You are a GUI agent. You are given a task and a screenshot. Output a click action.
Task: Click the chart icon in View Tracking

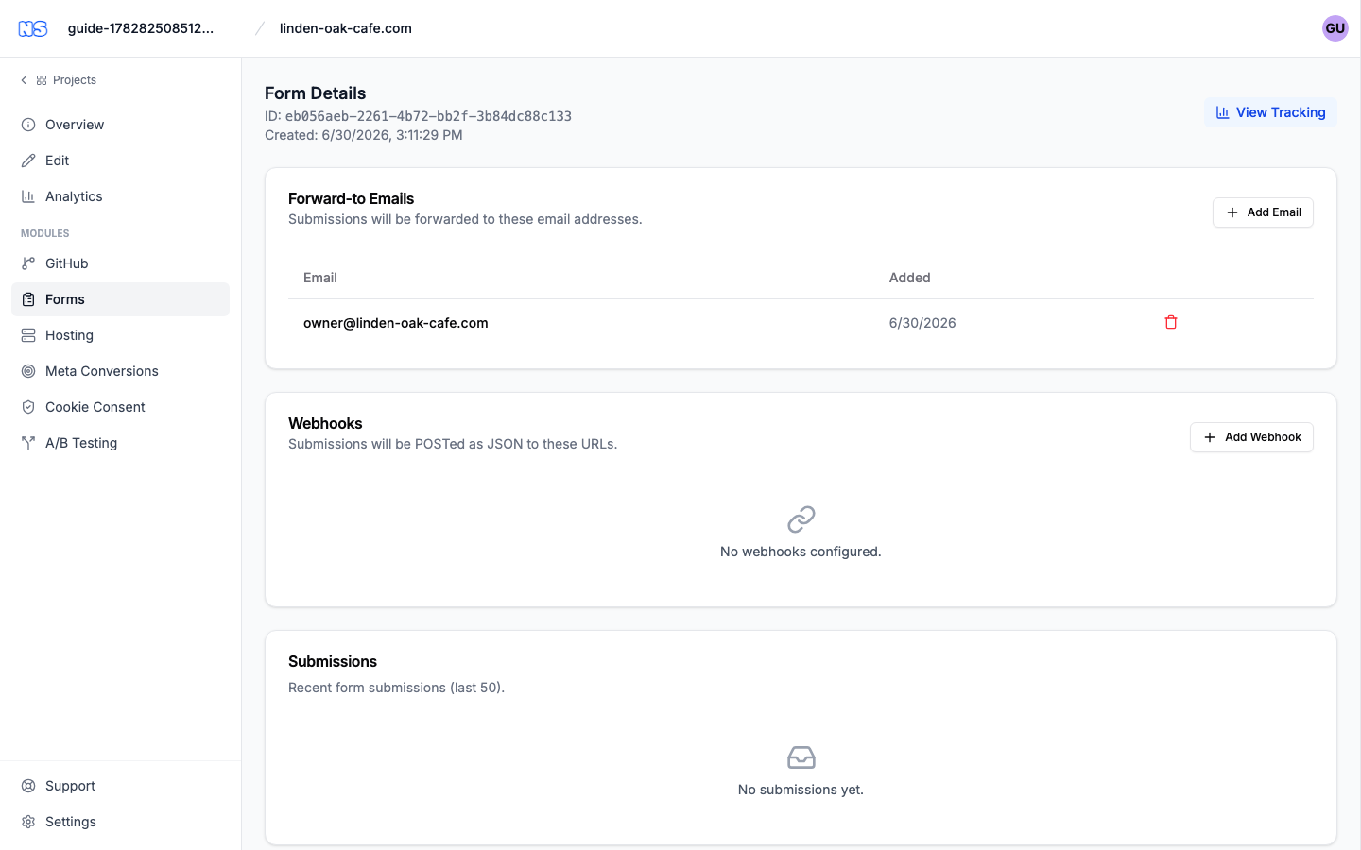click(1222, 112)
